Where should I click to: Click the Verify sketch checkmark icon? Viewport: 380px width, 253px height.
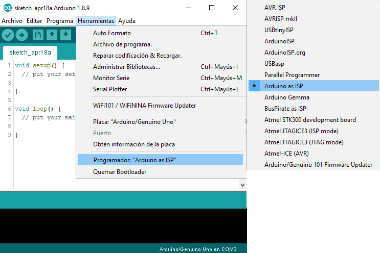pos(8,35)
